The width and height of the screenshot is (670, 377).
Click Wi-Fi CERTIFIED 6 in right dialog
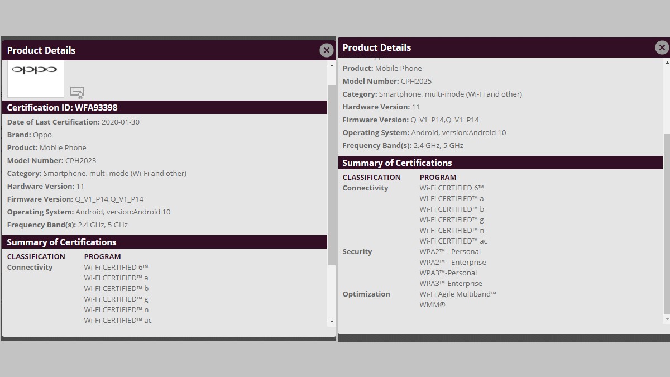(452, 188)
